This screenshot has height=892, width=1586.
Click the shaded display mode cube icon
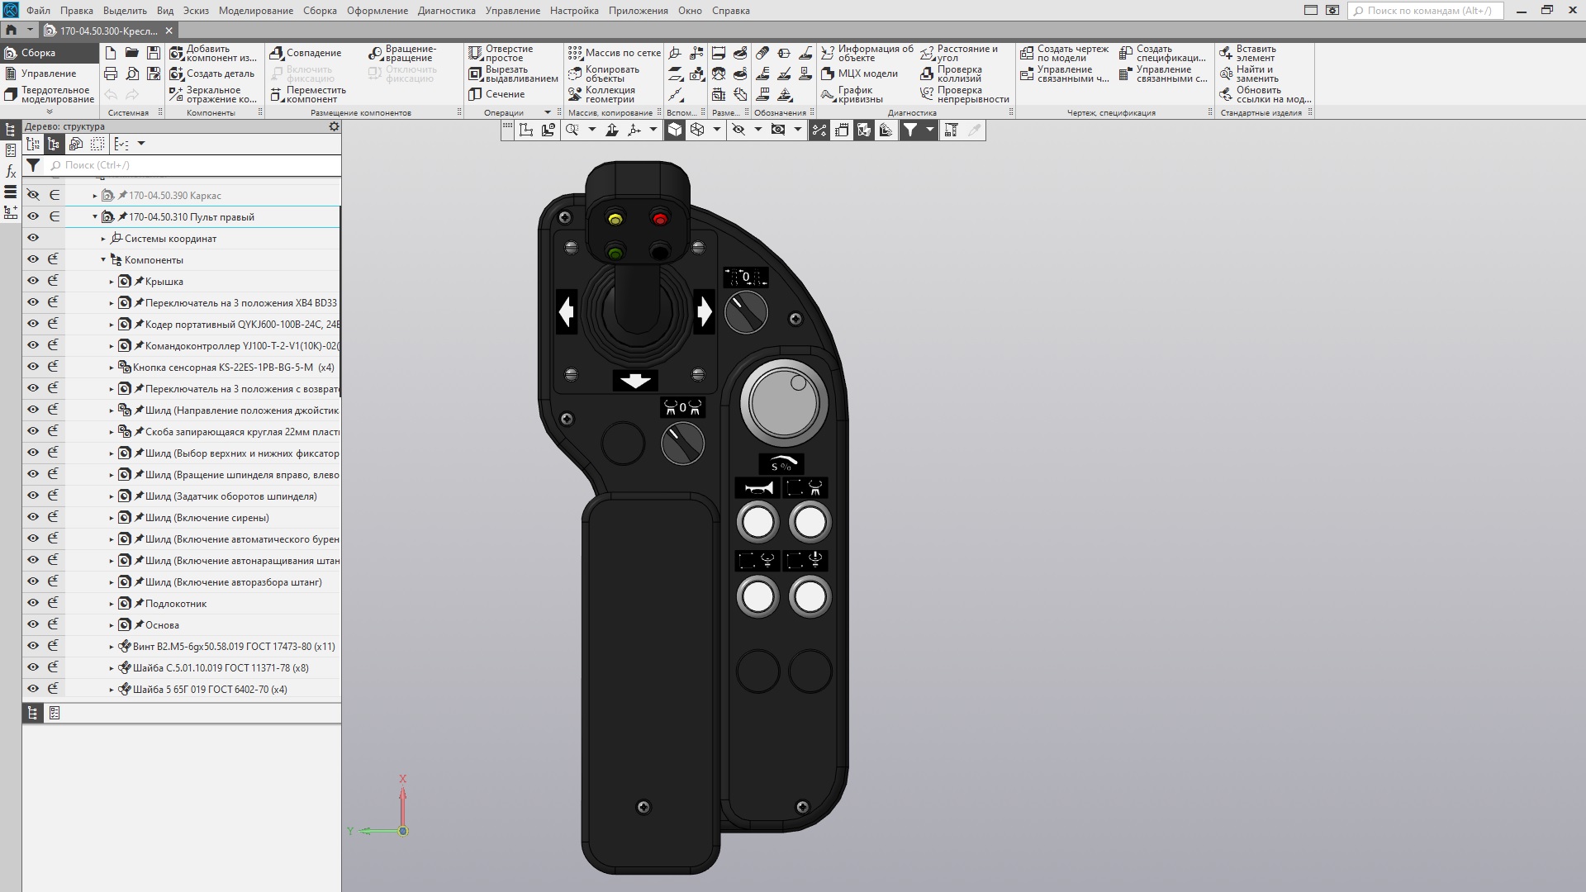(x=675, y=130)
